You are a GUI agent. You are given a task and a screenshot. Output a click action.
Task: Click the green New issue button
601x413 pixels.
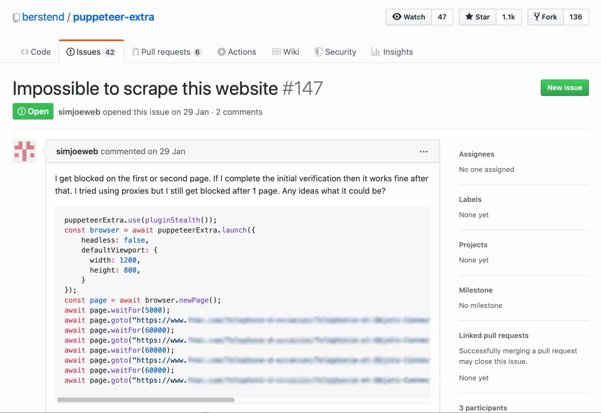point(565,88)
